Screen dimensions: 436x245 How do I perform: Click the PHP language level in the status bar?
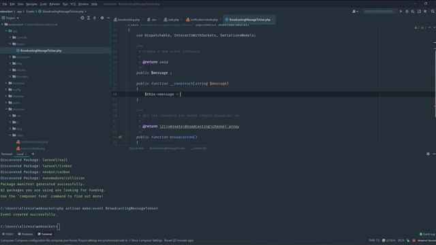click(374, 240)
